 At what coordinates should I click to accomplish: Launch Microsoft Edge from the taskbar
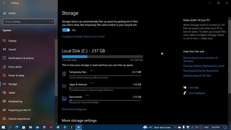(x=17, y=127)
